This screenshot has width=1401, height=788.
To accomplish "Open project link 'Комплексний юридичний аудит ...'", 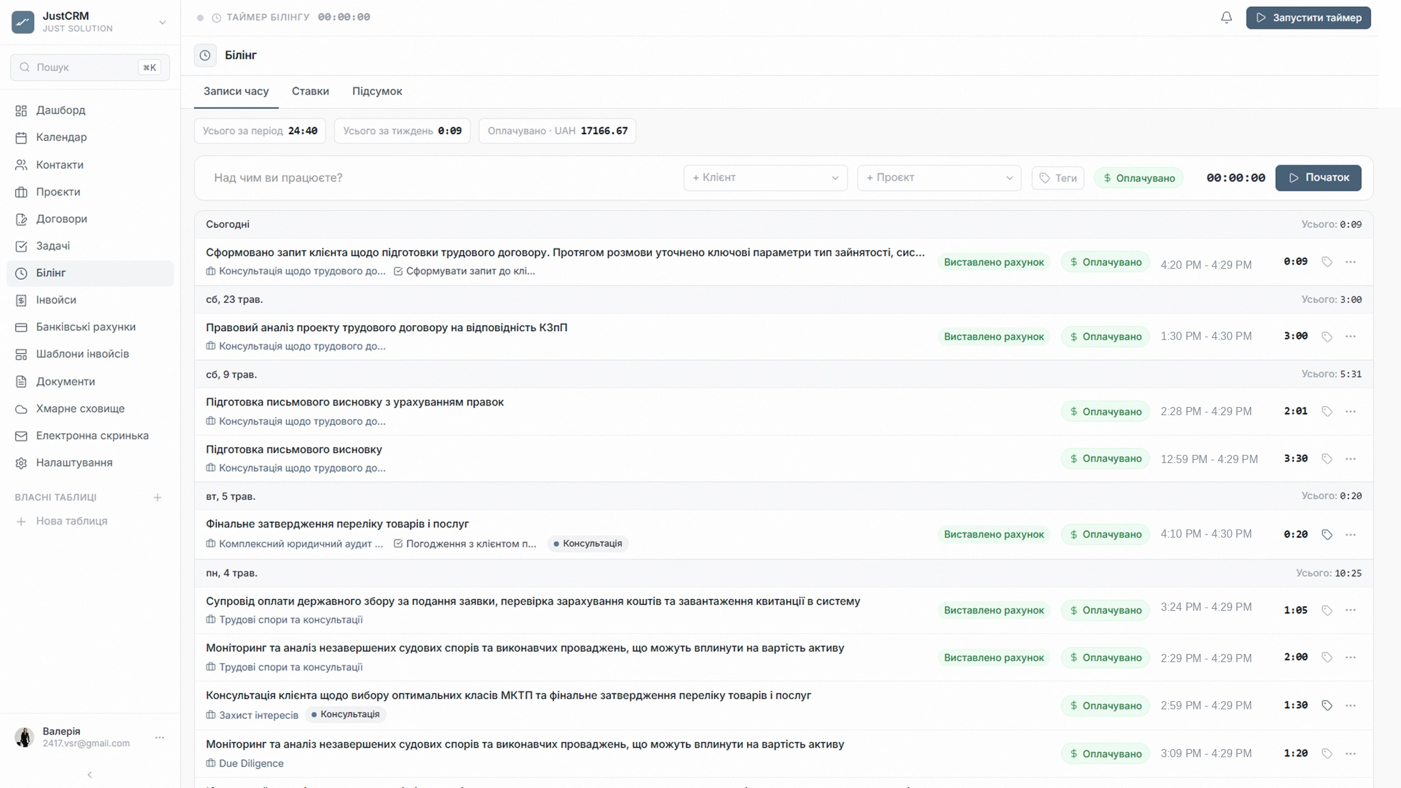I will pos(295,544).
